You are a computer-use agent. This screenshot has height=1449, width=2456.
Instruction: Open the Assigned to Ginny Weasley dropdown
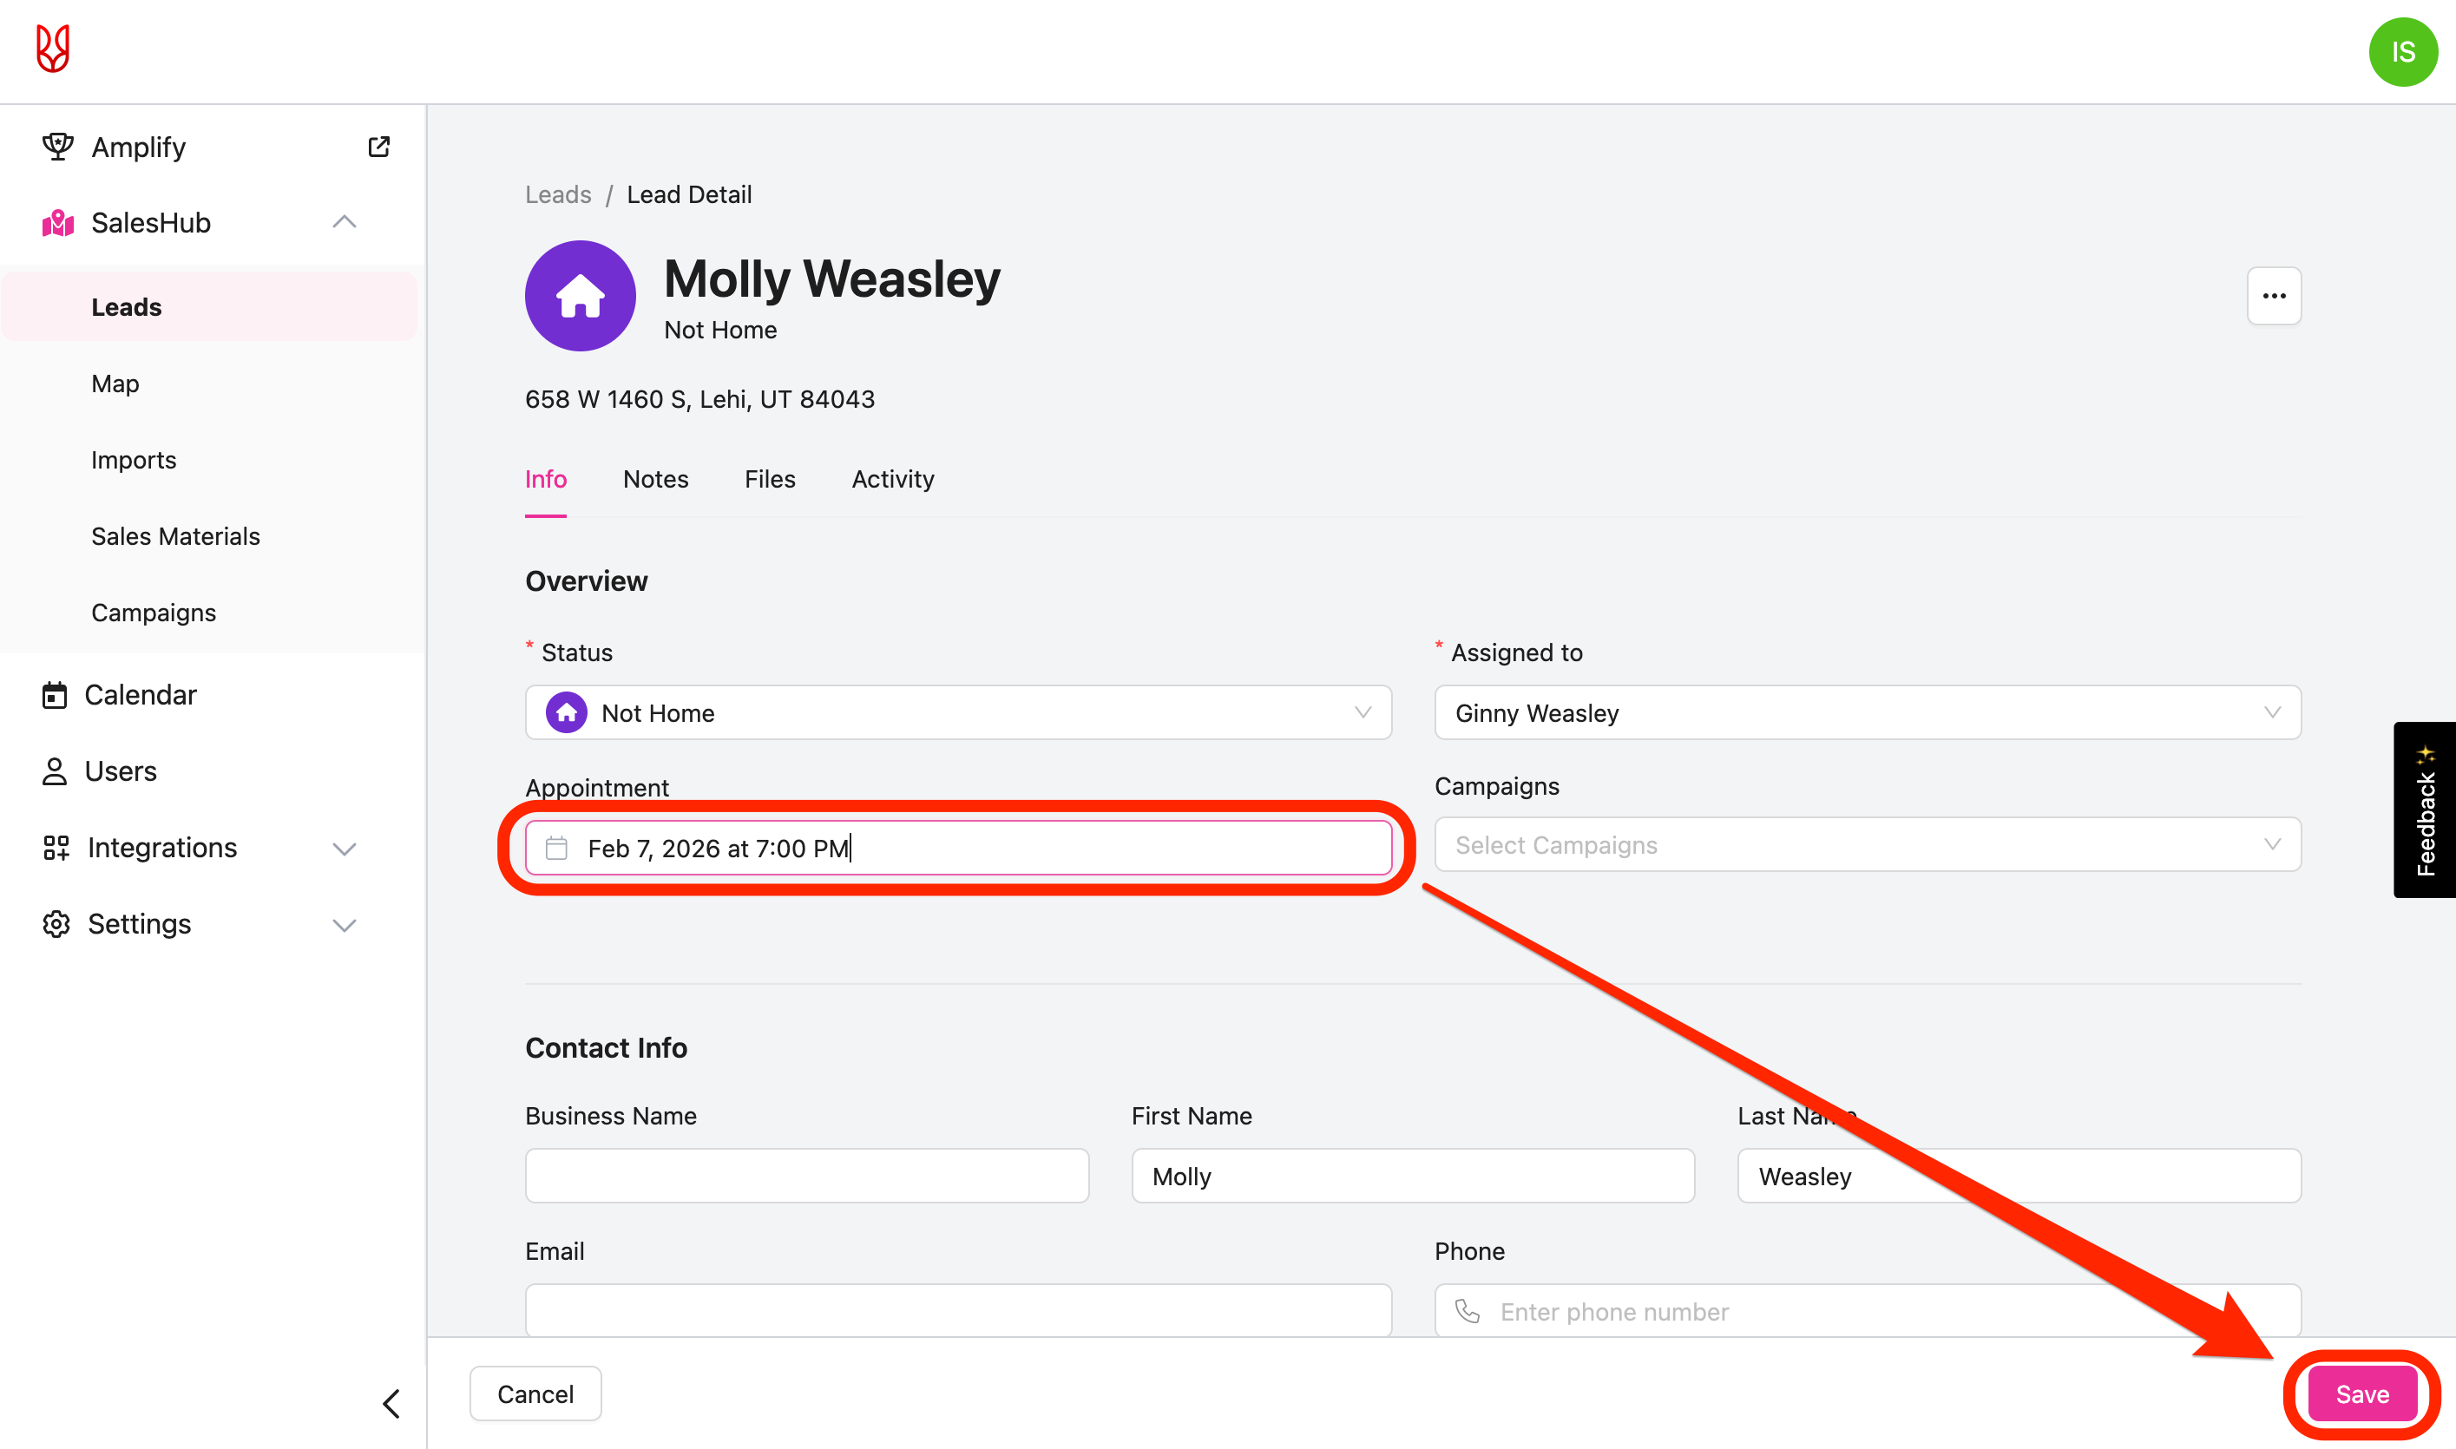[1866, 712]
